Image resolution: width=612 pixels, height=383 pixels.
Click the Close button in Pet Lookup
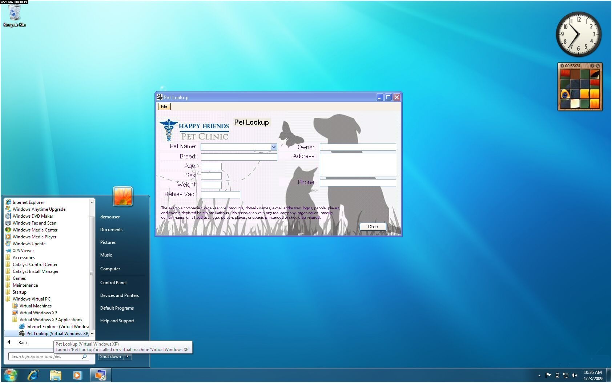click(x=373, y=226)
